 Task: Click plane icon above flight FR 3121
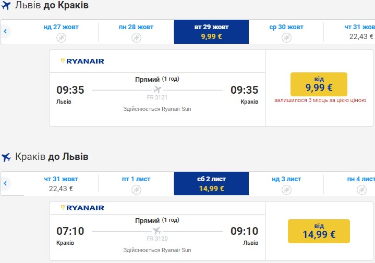click(x=158, y=90)
